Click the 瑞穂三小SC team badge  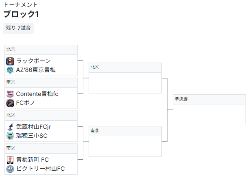[x=10, y=136]
